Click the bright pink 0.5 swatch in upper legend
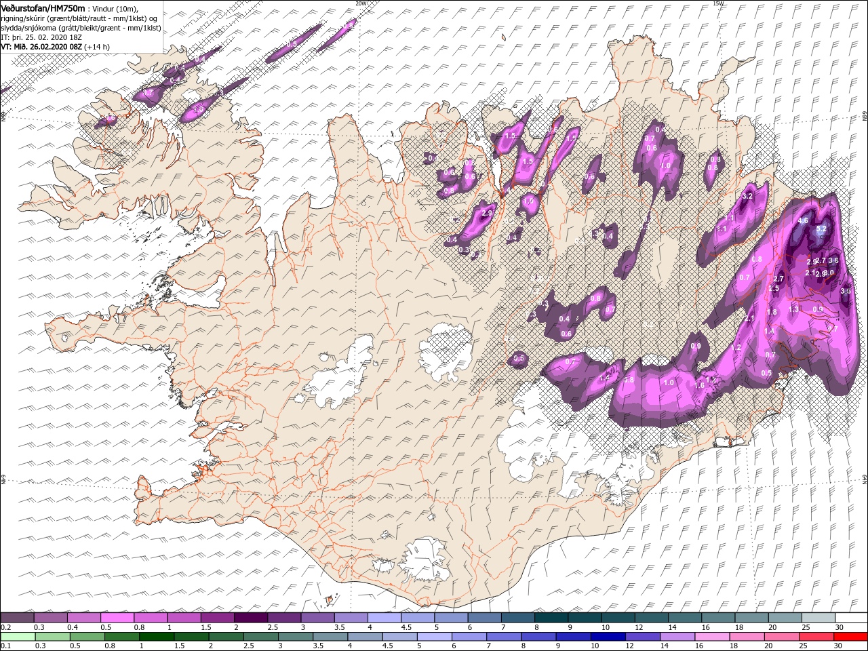The height and width of the screenshot is (651, 868). (117, 618)
